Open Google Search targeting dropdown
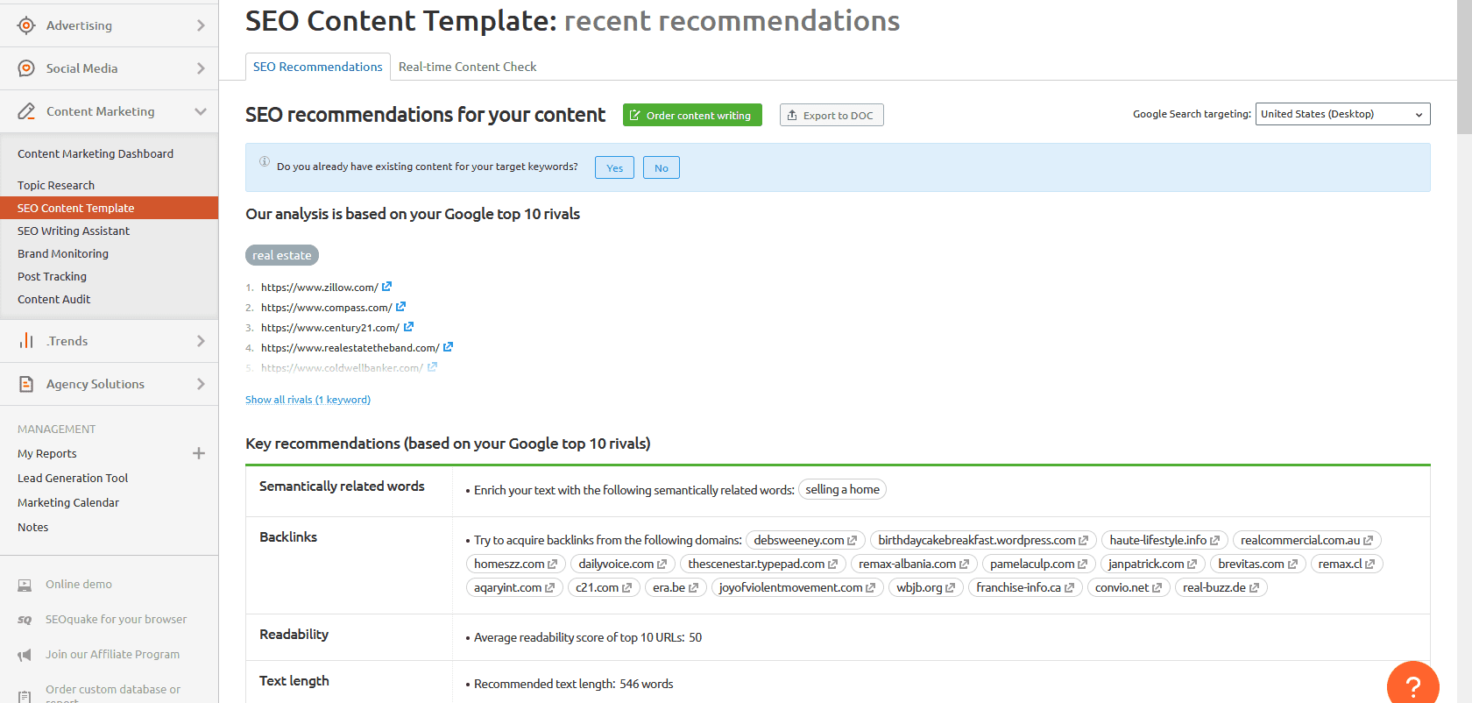 click(x=1342, y=114)
